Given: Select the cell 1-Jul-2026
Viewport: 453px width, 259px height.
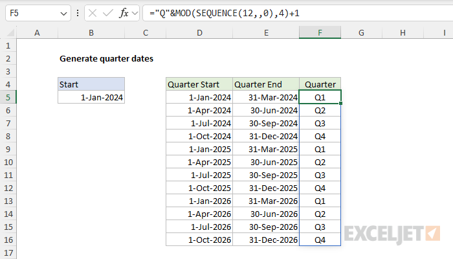Looking at the screenshot, I should [199, 227].
